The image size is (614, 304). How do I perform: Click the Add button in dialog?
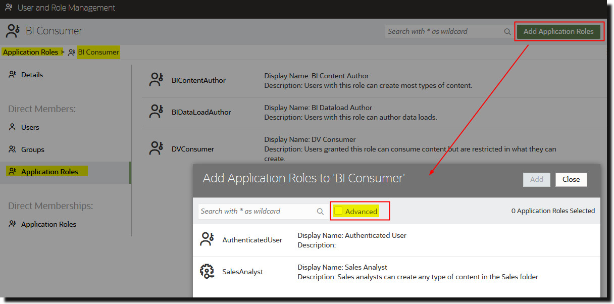point(537,179)
